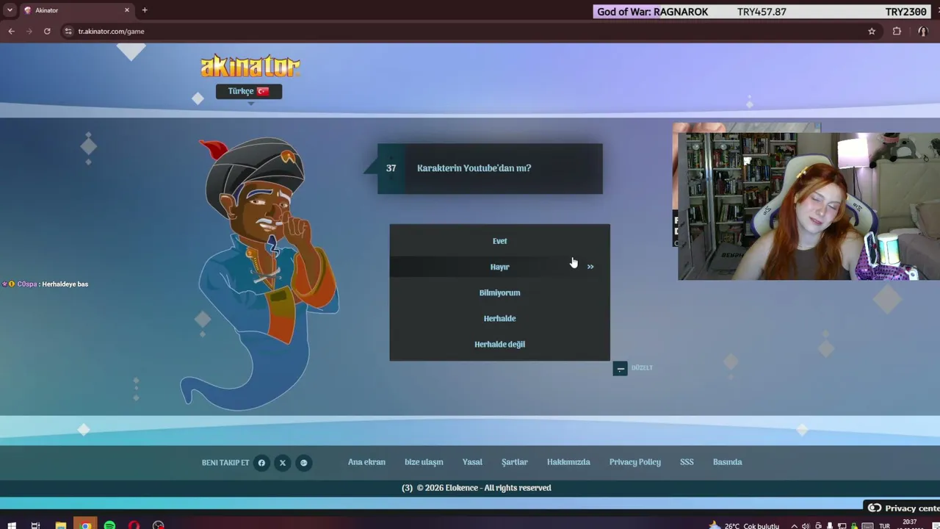Click the Düzelt undo button
Viewport: 940px width, 529px height.
[x=632, y=368]
